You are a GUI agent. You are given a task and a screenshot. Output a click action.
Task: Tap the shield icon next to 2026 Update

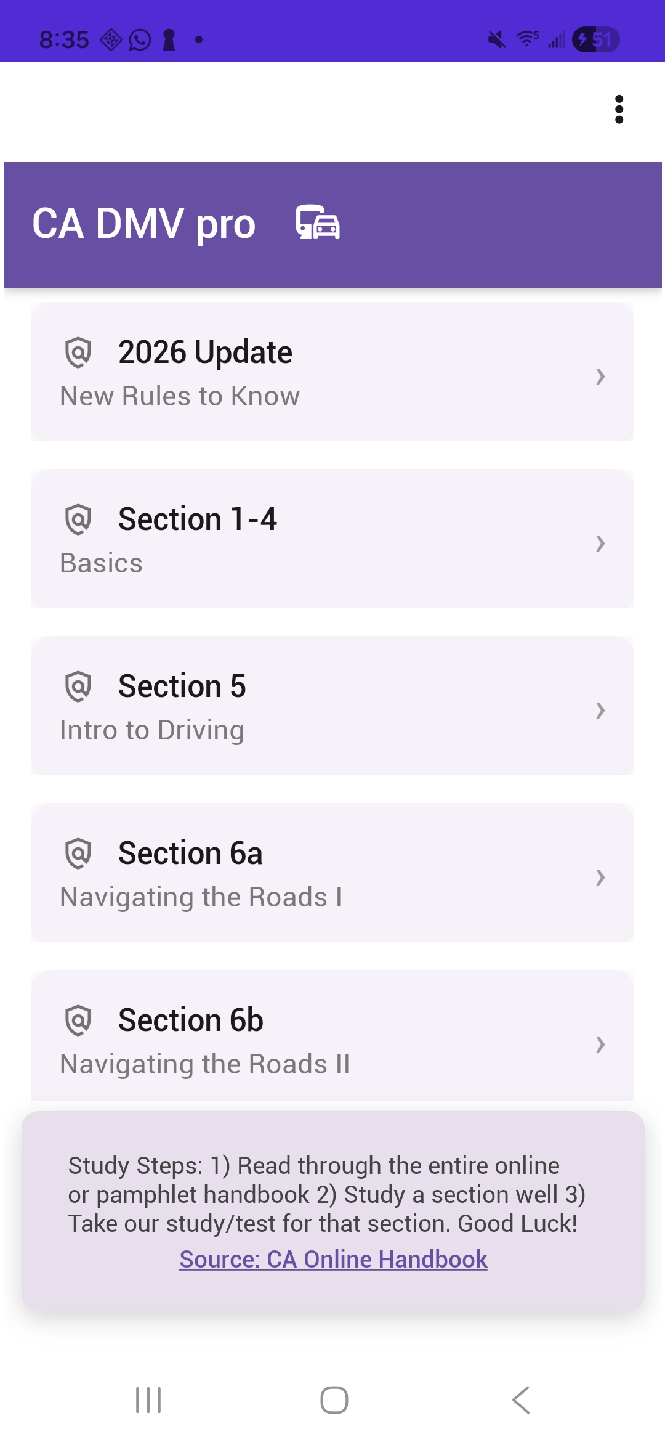[78, 352]
